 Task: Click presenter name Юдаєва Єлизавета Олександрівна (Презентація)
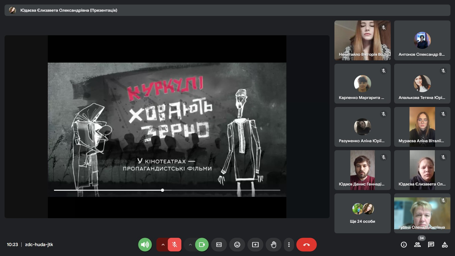(x=69, y=10)
